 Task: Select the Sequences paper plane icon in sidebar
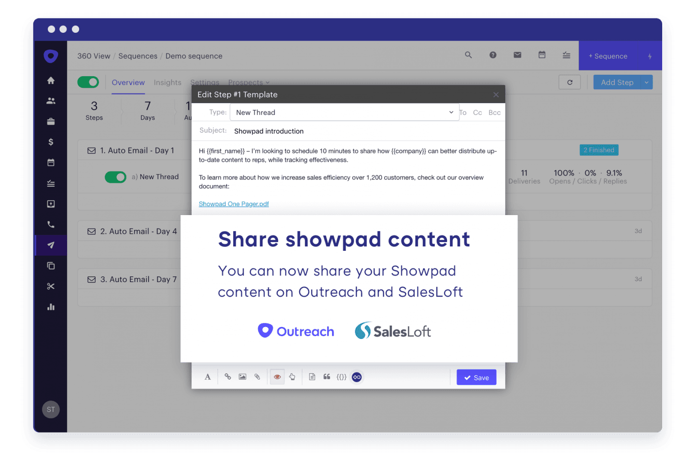click(x=51, y=245)
